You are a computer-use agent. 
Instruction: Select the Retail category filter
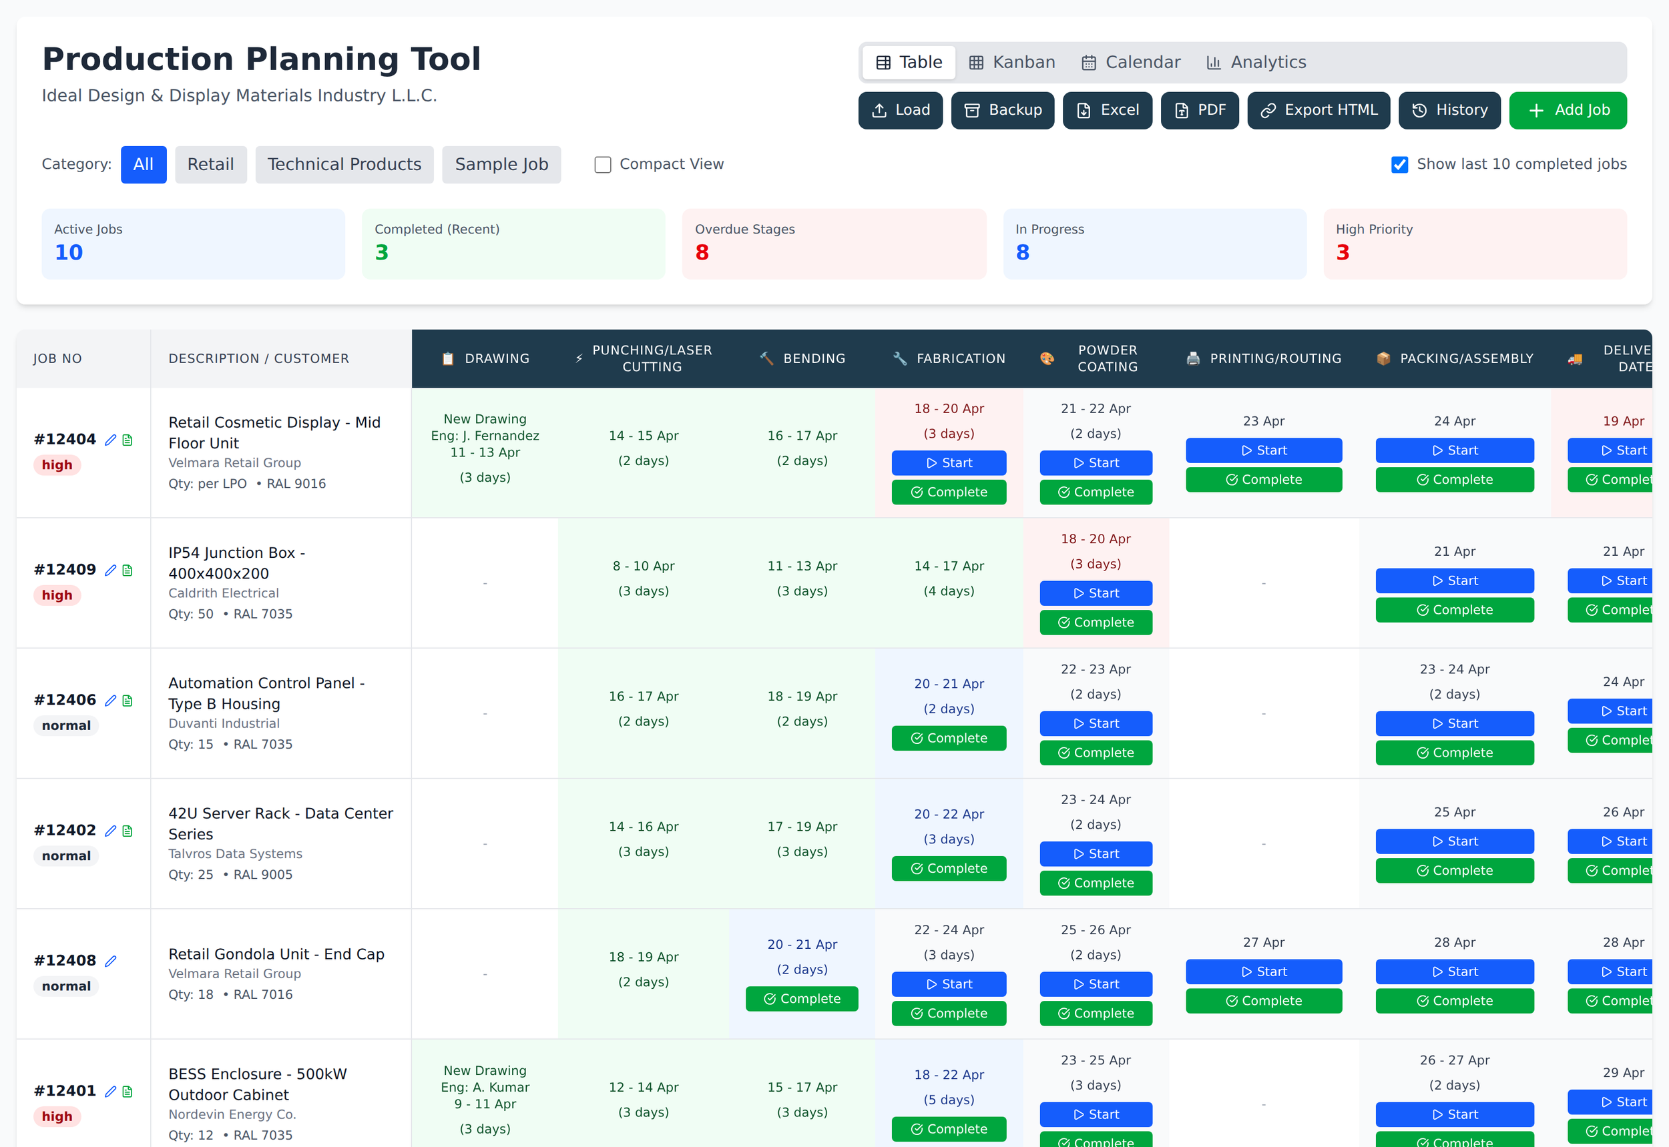coord(211,165)
